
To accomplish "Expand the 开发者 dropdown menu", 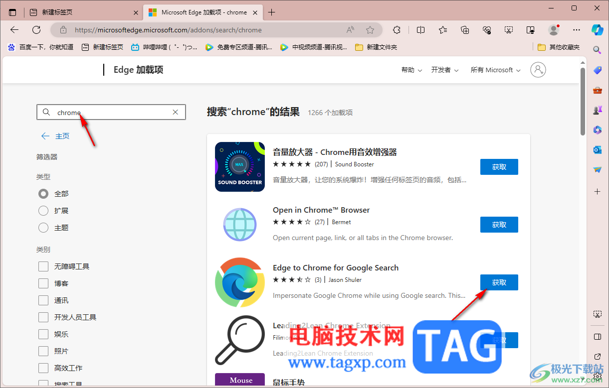I will click(x=445, y=70).
